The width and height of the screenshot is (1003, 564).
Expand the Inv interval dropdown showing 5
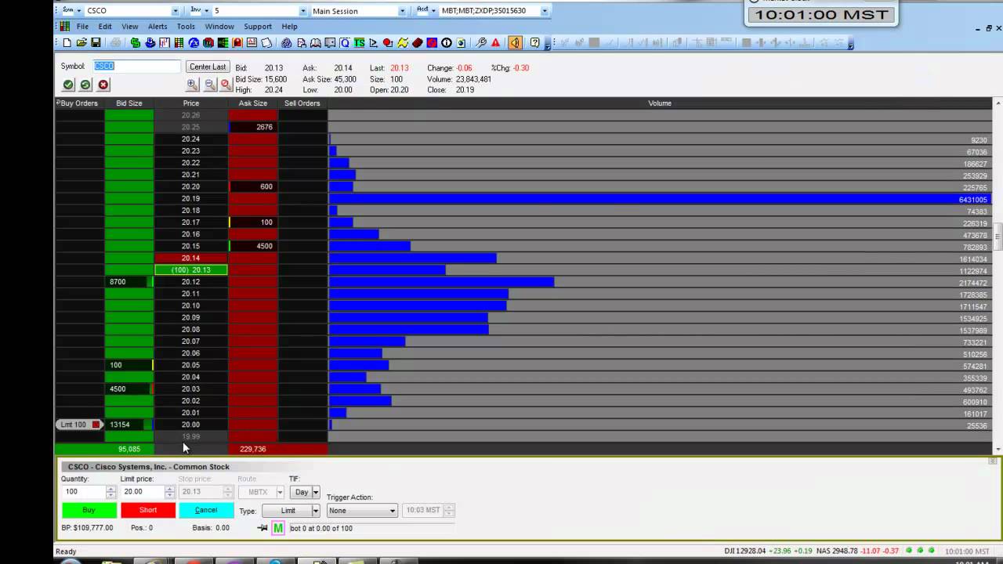(303, 11)
